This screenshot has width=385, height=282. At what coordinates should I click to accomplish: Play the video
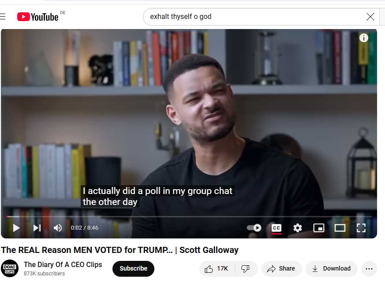tap(16, 228)
